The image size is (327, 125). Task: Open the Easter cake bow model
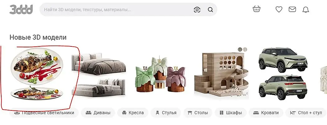coord(160,74)
